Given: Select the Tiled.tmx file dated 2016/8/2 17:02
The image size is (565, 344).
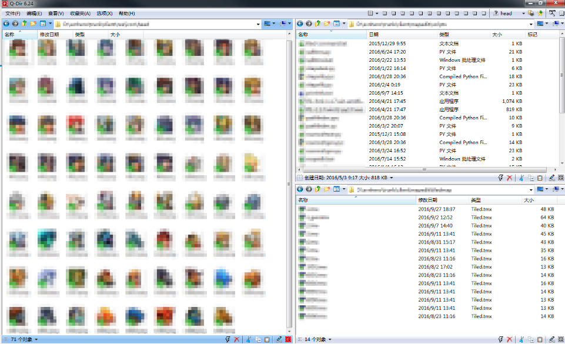Looking at the screenshot, I should [x=427, y=267].
